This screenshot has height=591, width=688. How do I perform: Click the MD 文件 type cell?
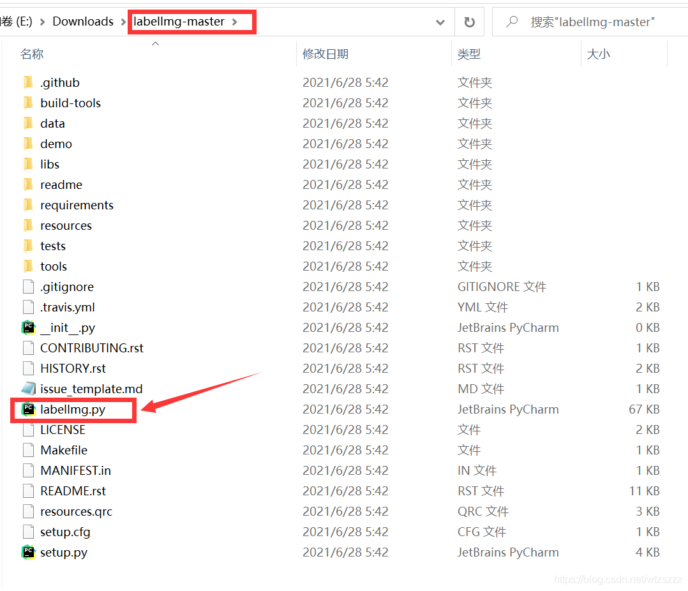481,389
